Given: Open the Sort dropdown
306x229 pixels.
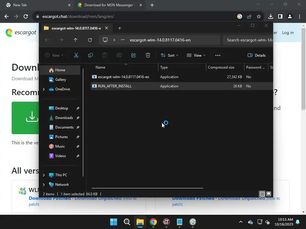Looking at the screenshot, I should [169, 55].
